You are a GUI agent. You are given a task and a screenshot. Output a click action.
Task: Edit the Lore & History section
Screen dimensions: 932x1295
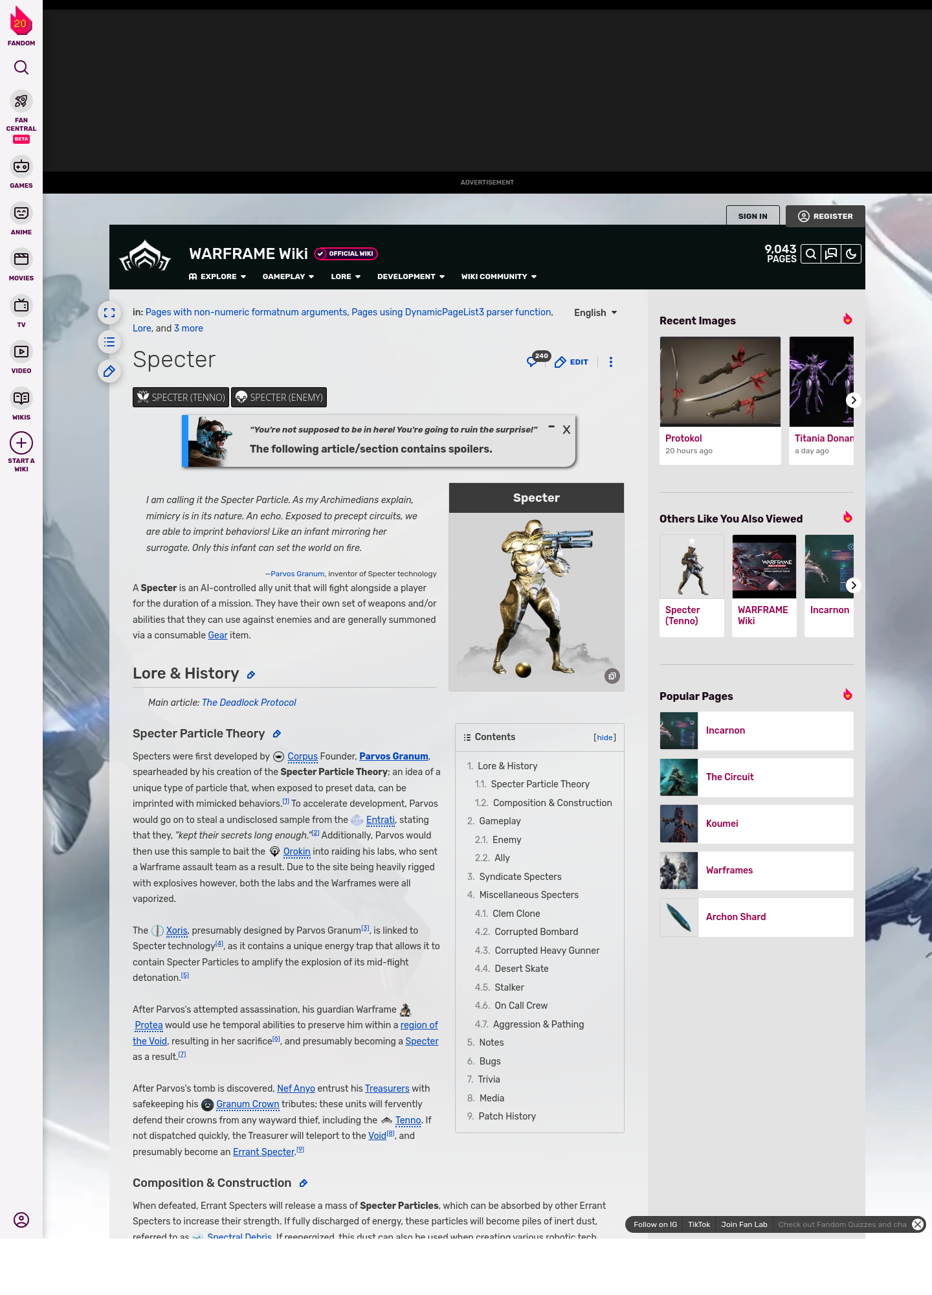(251, 675)
